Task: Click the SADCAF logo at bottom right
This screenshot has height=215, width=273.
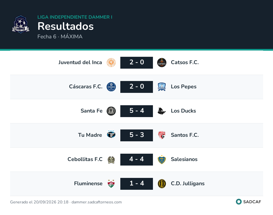Action: point(248,202)
